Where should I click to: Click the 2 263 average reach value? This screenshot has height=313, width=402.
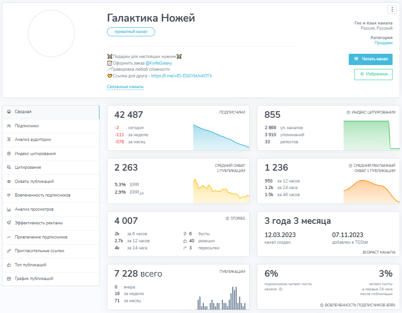tap(126, 167)
